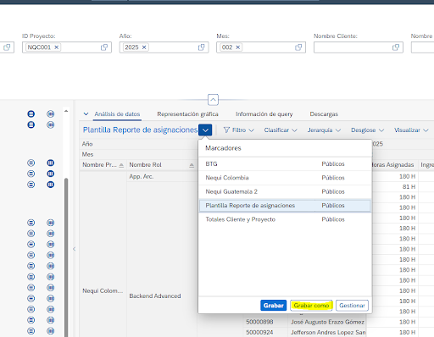Click the 50000898 ID cell
434x337 pixels.
point(265,322)
